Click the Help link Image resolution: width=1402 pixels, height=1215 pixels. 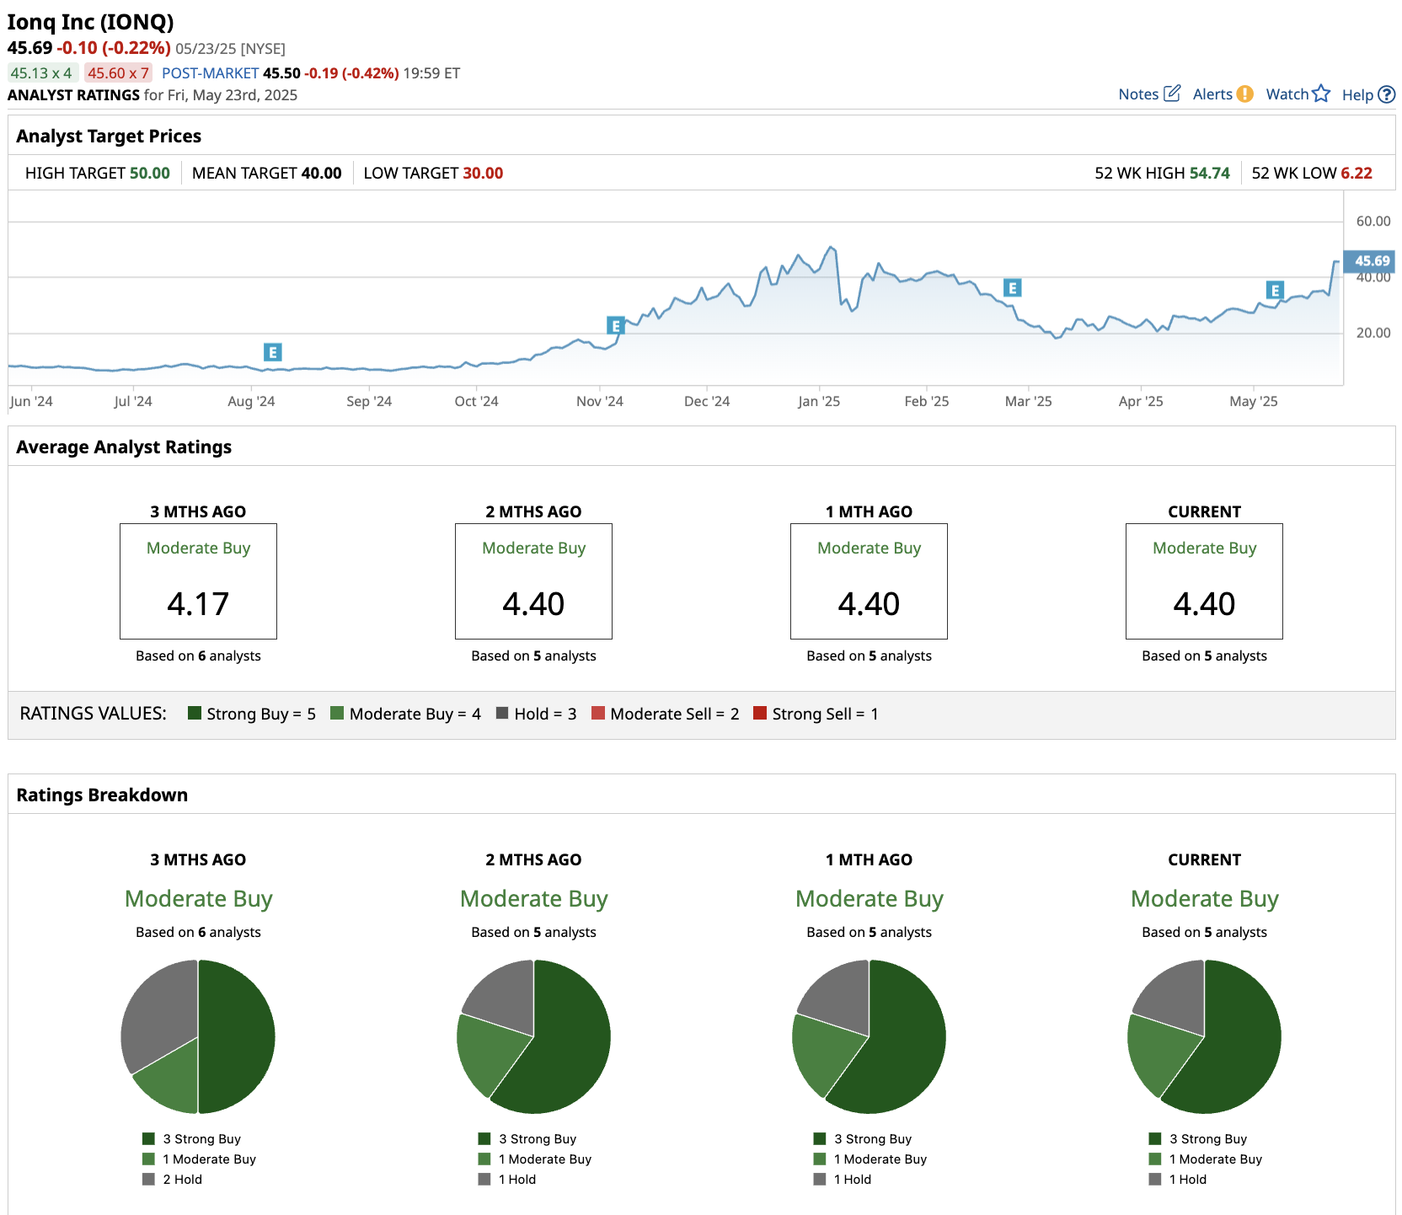click(1357, 95)
